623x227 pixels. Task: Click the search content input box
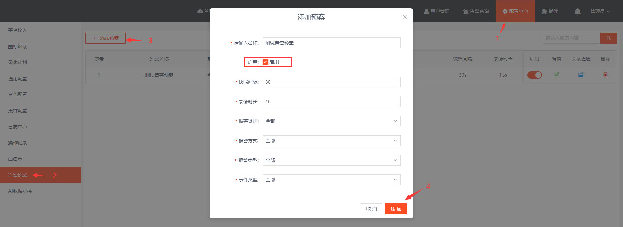tap(572, 38)
